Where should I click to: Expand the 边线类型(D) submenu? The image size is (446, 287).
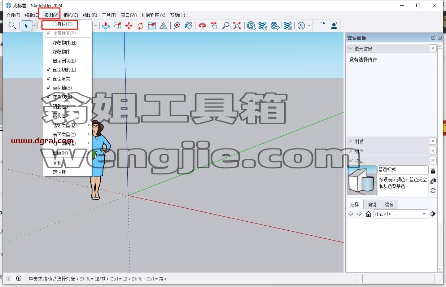coord(67,125)
